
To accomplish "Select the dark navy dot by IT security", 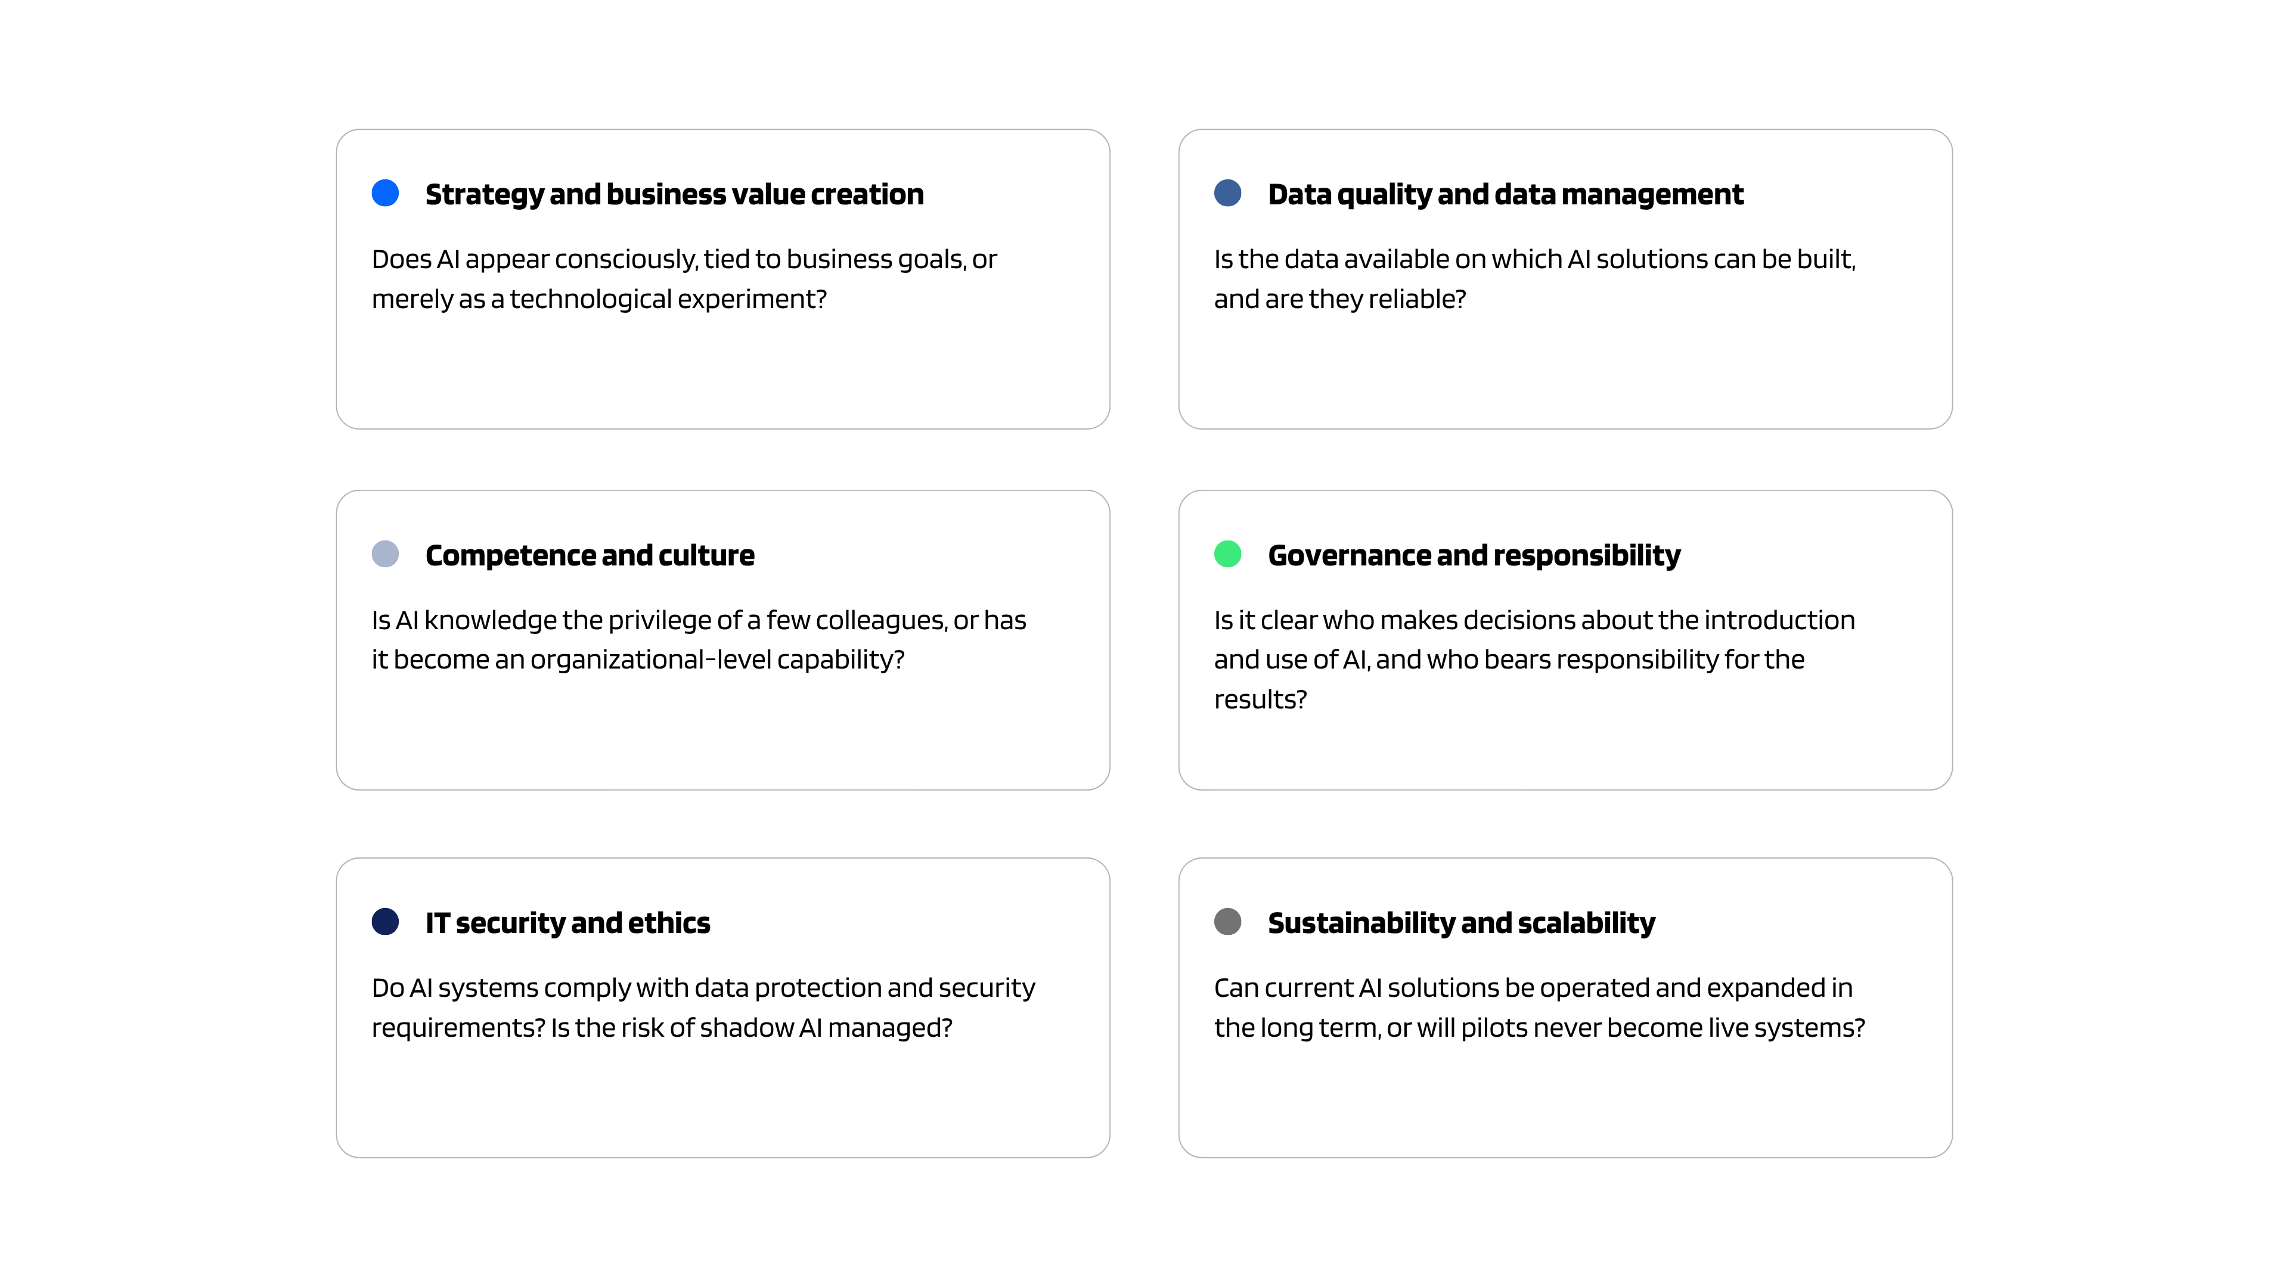I will (384, 921).
